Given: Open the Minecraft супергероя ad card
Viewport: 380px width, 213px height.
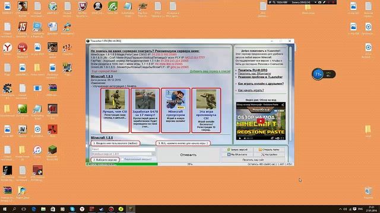Looking at the screenshot, I should (x=176, y=111).
